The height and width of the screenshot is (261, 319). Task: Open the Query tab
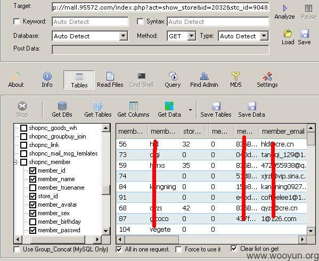173,79
